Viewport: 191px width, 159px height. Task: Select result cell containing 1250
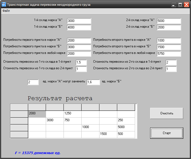pyautogui.click(x=73, y=114)
